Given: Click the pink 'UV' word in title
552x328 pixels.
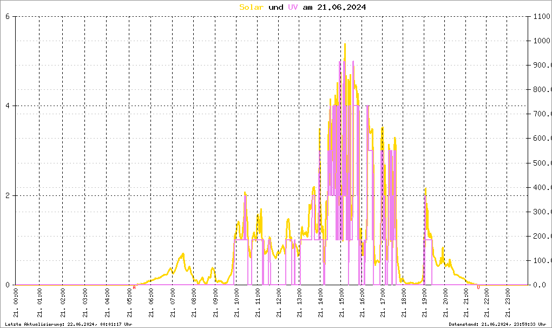Looking at the screenshot, I should point(293,7).
